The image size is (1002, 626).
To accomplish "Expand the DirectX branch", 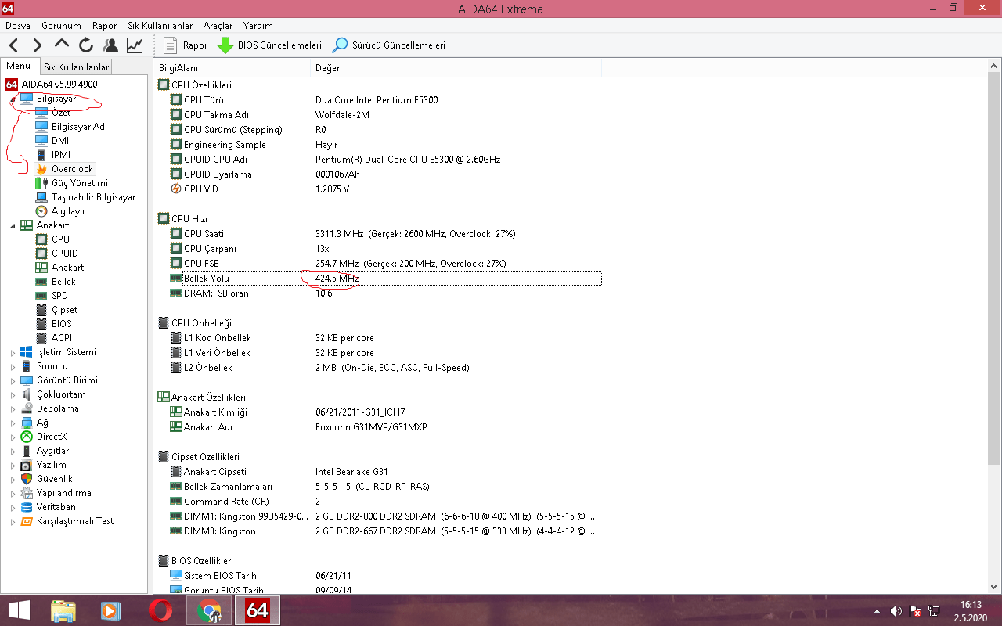I will pyautogui.click(x=13, y=437).
